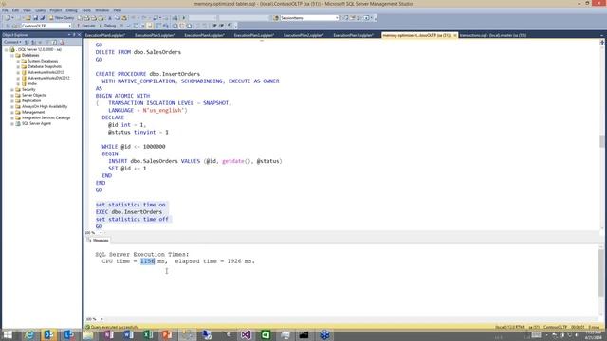This screenshot has width=607, height=341.
Task: Select AdventureWorksDW2012 database in tree
Action: [48, 78]
